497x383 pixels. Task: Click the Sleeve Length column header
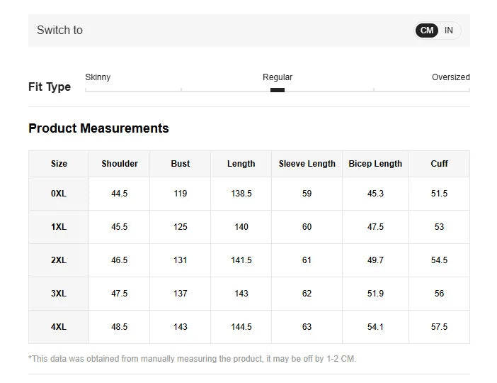pos(307,164)
